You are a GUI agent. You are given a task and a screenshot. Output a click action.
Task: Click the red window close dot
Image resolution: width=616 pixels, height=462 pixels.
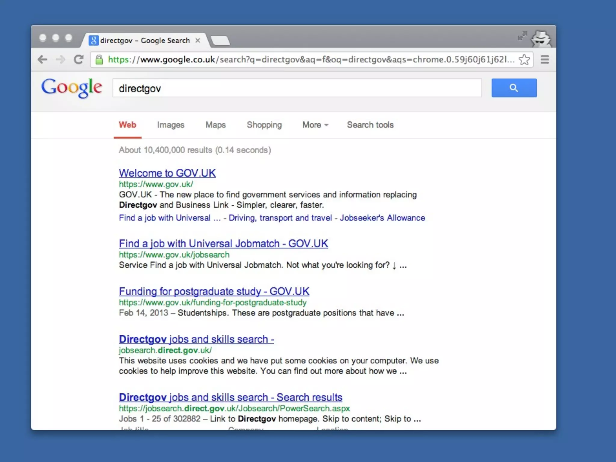tap(43, 38)
